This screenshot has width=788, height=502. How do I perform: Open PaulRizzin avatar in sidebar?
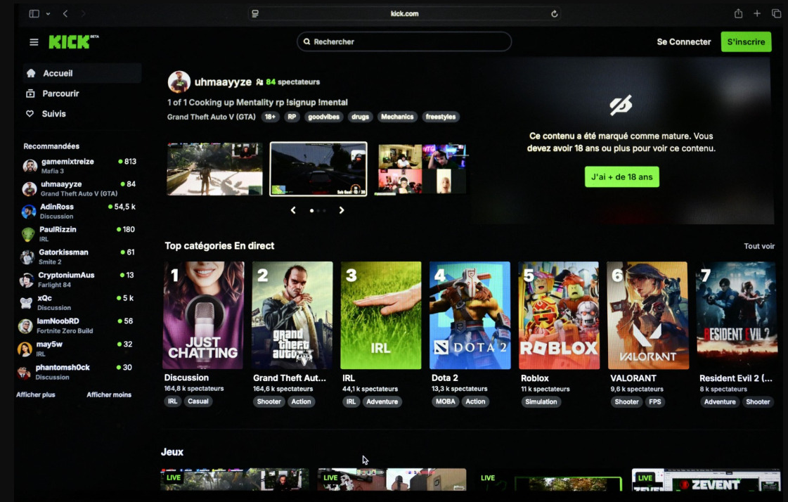28,234
